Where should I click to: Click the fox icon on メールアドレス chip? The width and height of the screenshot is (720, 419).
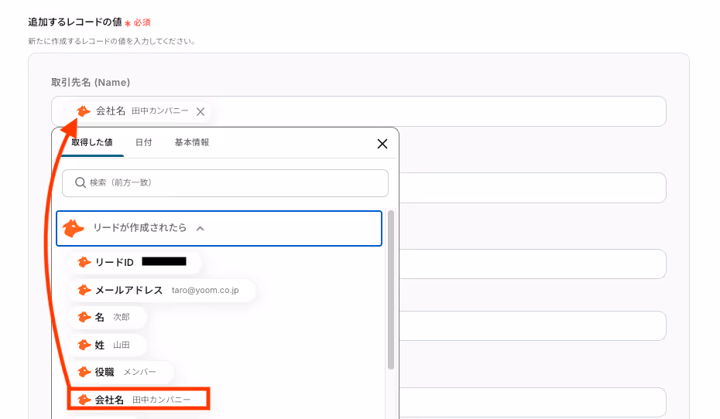coord(84,290)
